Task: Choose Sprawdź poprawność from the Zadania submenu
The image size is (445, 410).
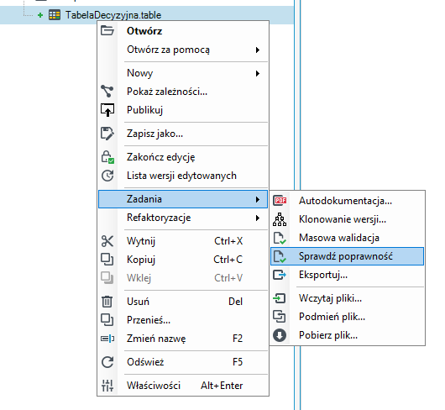Action: tap(347, 256)
